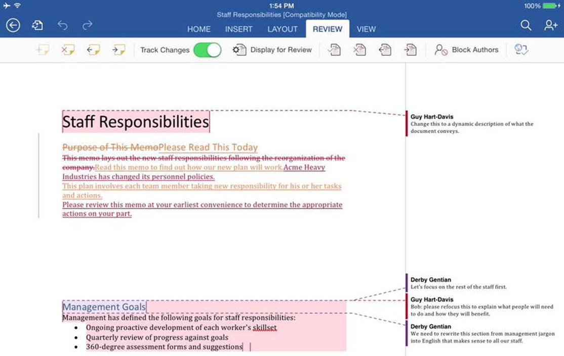Screen dimensions: 564x356
Task: Redo the last action
Action: pyautogui.click(x=88, y=25)
